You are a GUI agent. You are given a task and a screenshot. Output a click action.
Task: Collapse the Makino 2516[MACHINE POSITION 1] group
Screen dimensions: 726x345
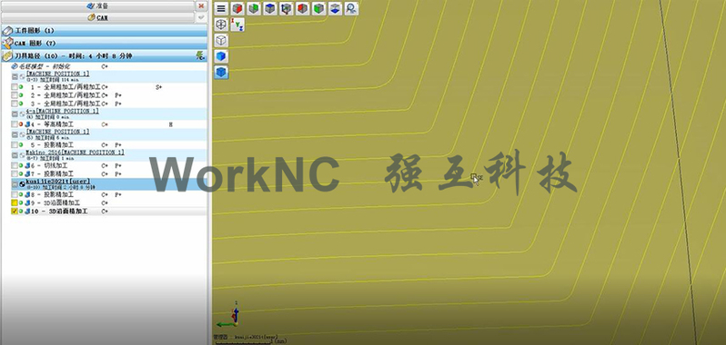15,155
